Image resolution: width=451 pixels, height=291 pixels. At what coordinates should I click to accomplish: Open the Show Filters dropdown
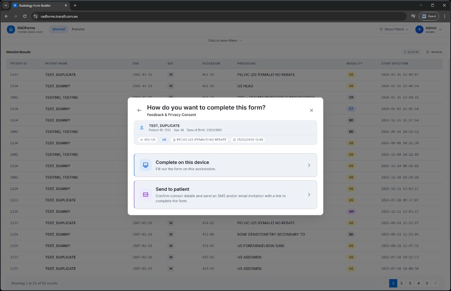[x=394, y=29]
